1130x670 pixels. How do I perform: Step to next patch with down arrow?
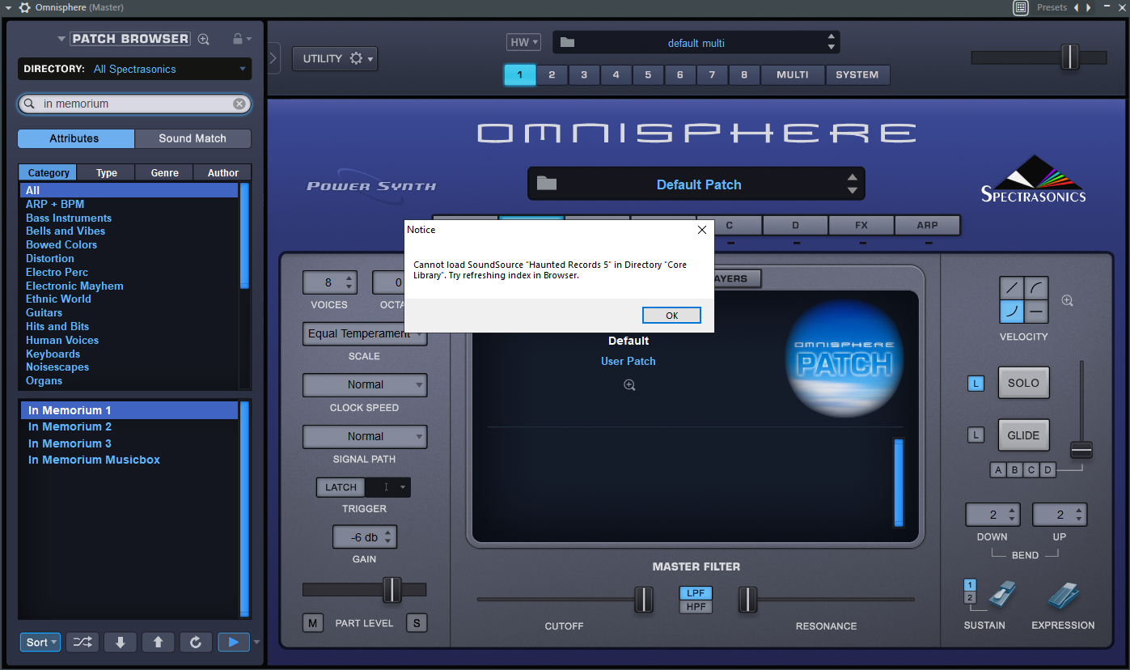point(121,642)
